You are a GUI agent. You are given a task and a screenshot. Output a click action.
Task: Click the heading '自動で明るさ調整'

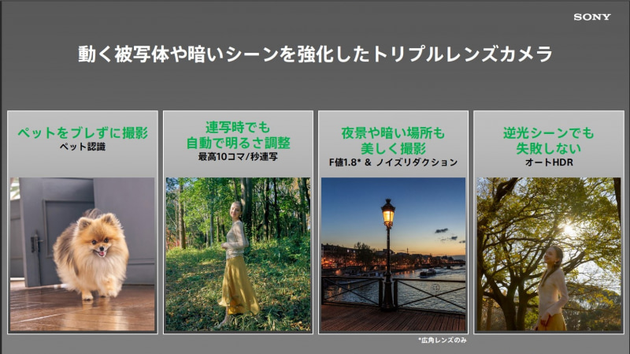pyautogui.click(x=238, y=143)
